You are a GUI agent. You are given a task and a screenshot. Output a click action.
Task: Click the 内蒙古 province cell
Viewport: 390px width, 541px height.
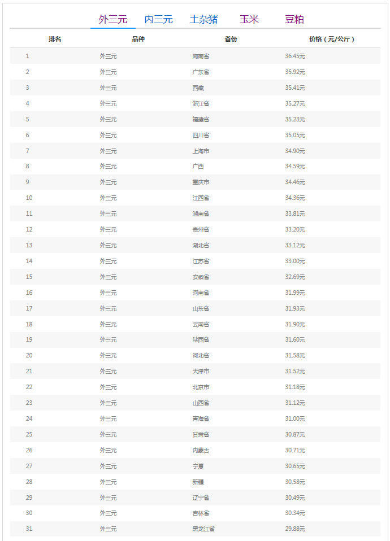(201, 450)
